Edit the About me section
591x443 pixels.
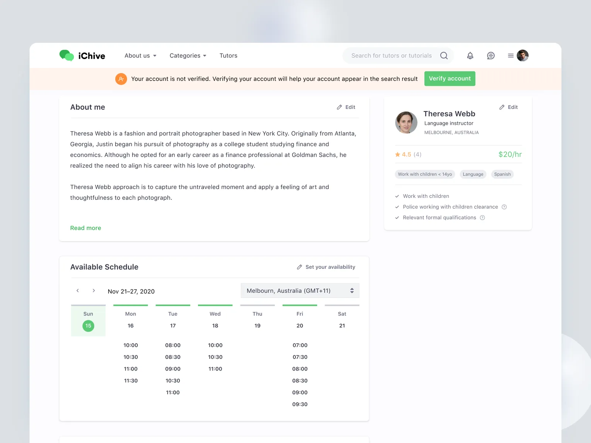click(x=346, y=107)
